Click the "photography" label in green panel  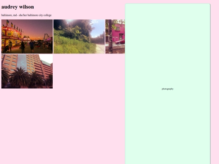pos(167,89)
